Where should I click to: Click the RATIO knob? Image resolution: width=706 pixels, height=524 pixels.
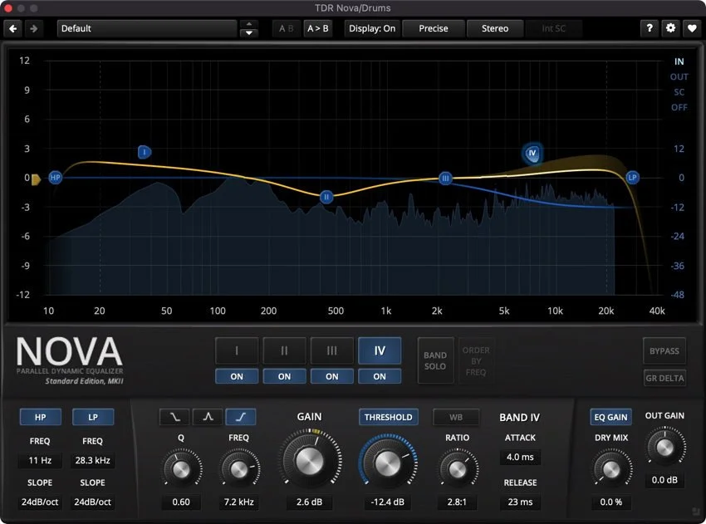point(458,469)
